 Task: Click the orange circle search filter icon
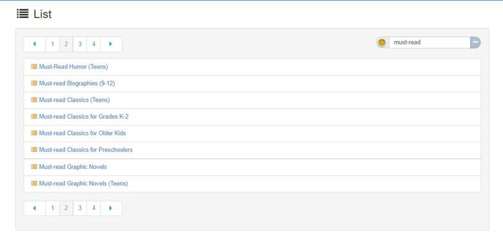click(382, 42)
